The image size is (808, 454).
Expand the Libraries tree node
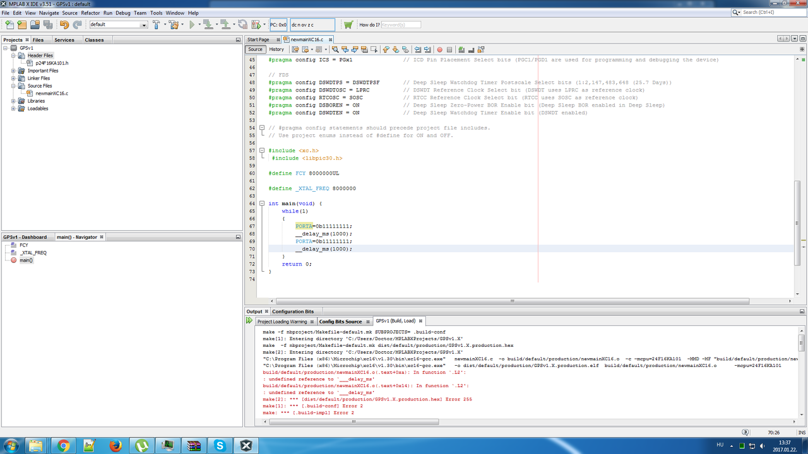pyautogui.click(x=13, y=101)
